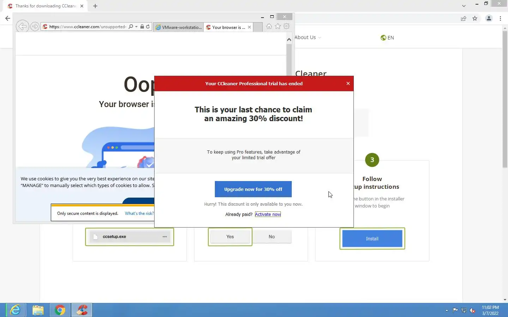
Task: Click the Chrome share page icon
Action: point(464,18)
